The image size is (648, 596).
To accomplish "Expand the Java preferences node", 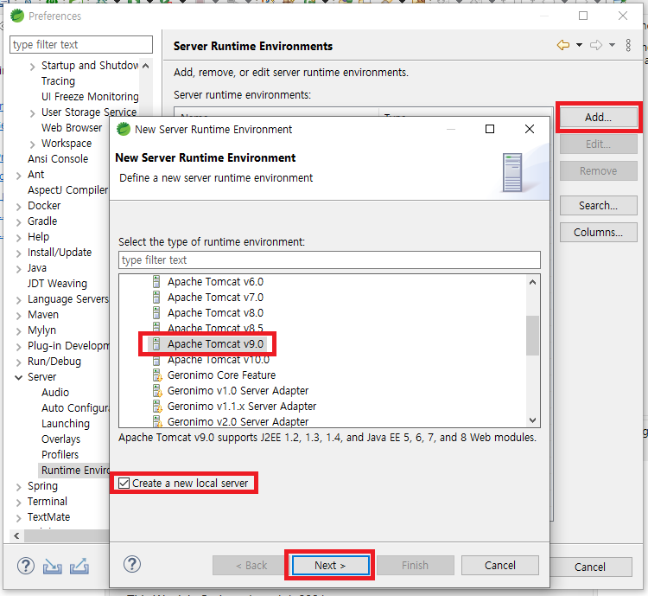I will coord(19,269).
